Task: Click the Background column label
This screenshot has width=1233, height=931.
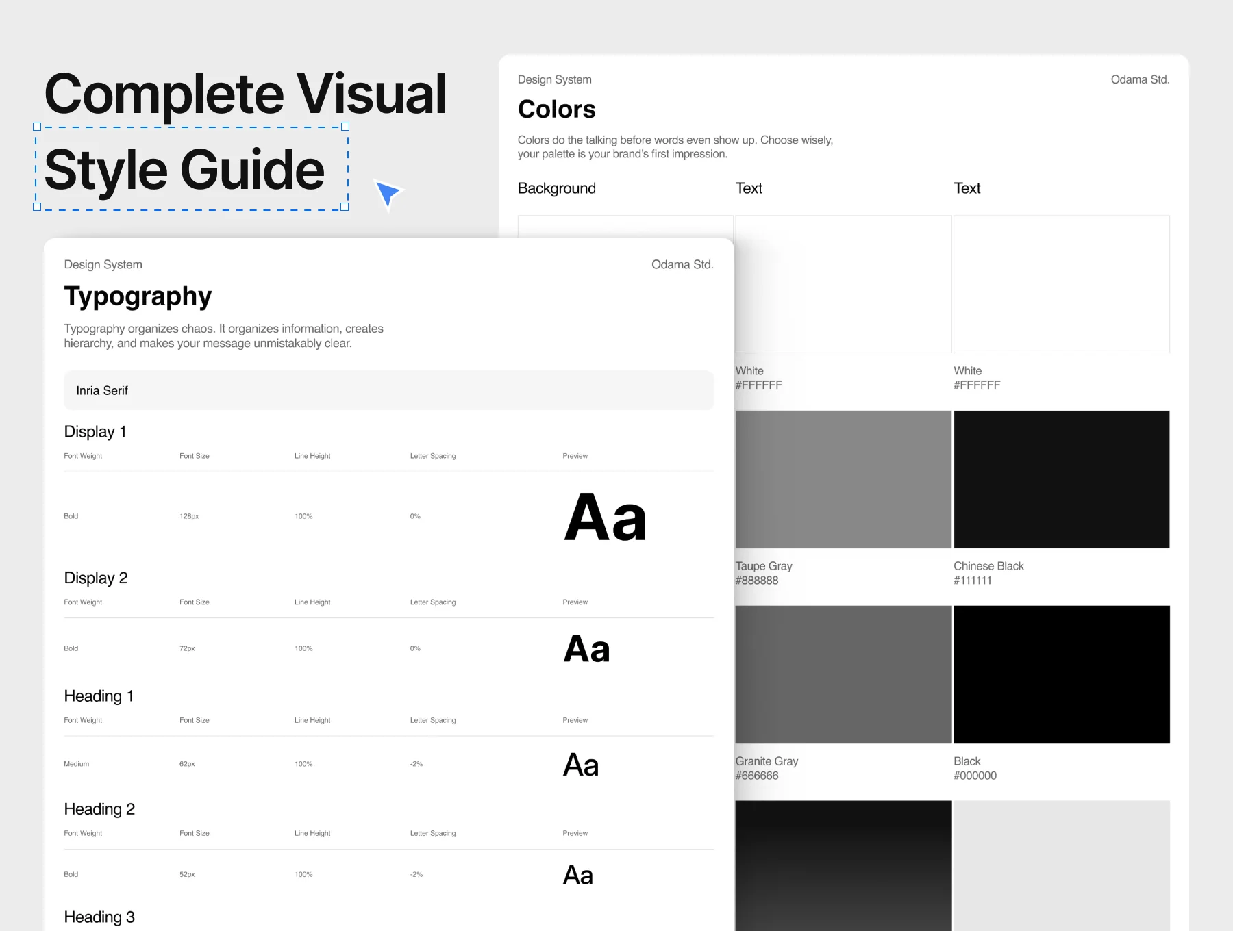Action: 556,188
